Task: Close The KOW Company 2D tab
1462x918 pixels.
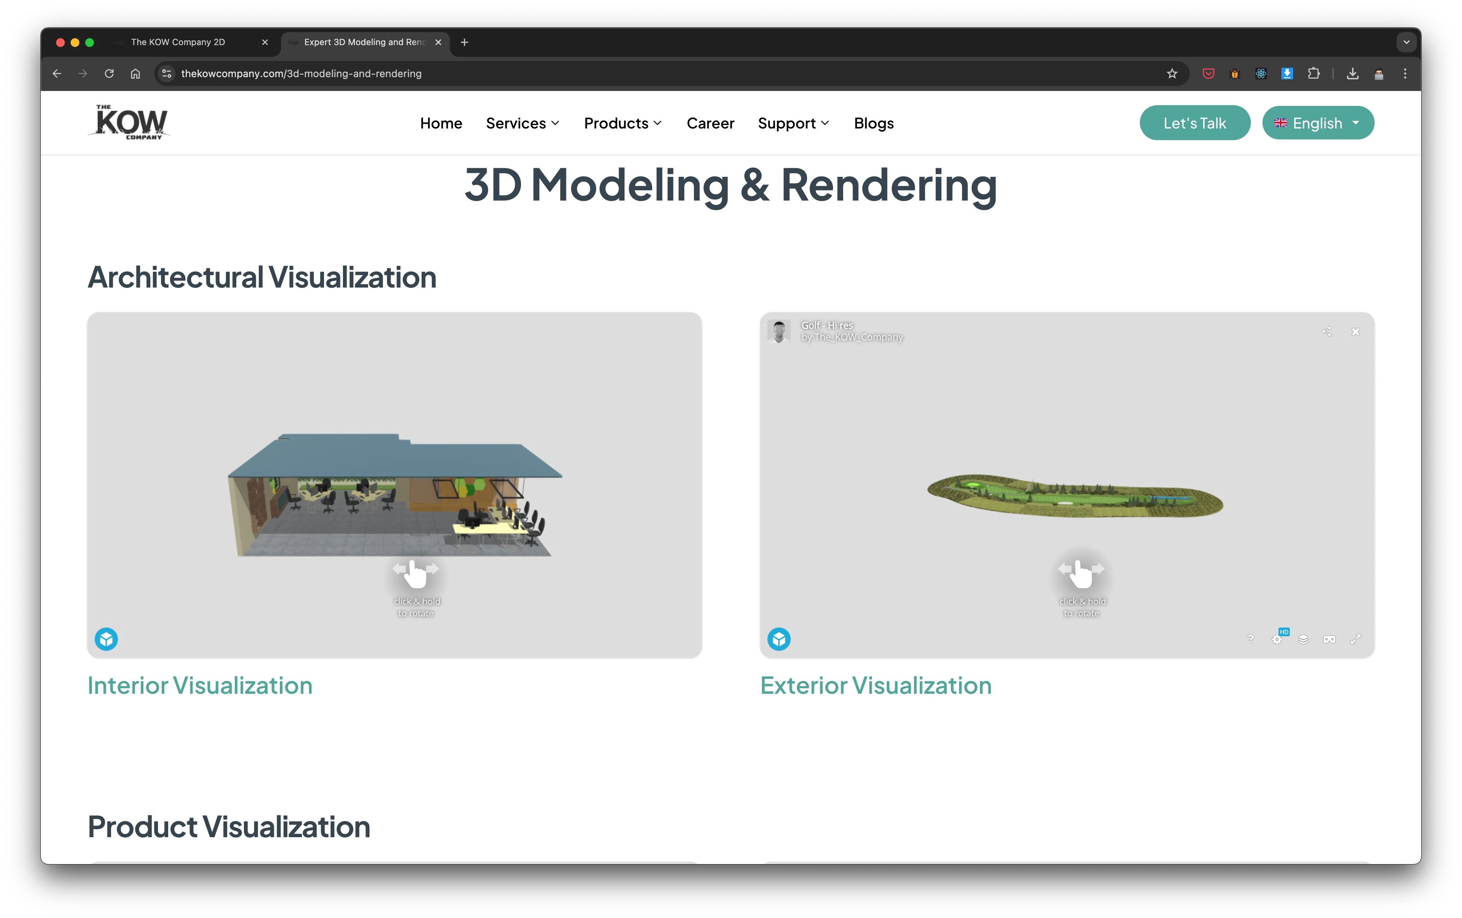Action: 265,42
